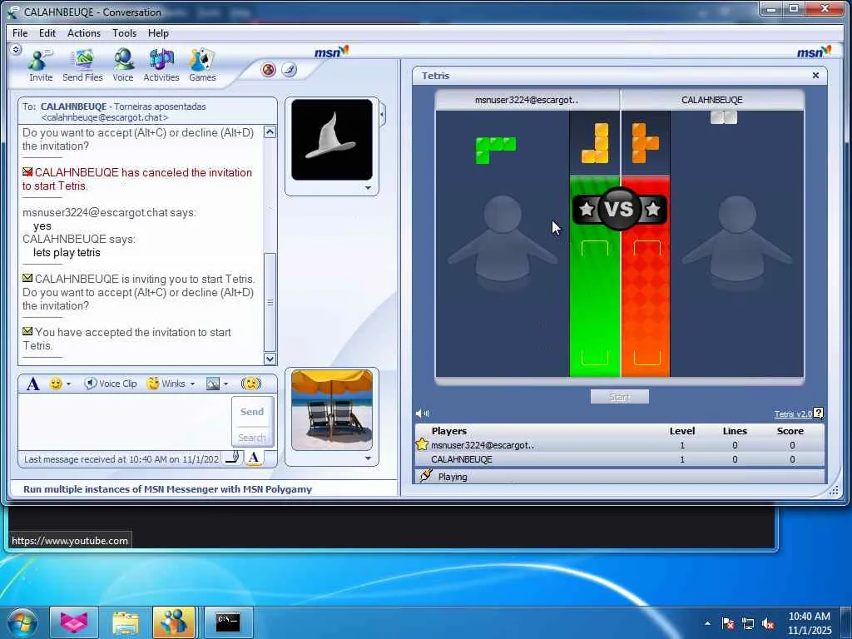The width and height of the screenshot is (852, 639).
Task: Show hidden tray icons arrow
Action: (707, 623)
